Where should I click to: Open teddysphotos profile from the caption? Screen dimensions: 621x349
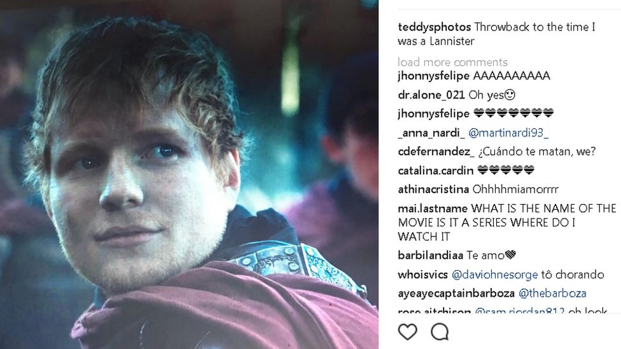(x=434, y=27)
